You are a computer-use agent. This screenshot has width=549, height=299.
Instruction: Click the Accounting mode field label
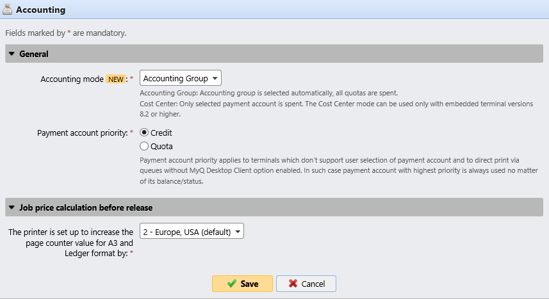(72, 79)
